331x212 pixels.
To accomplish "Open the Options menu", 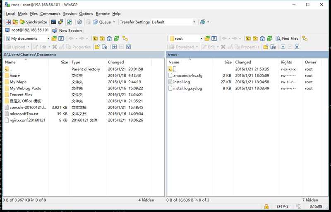I will pyautogui.click(x=86, y=14).
